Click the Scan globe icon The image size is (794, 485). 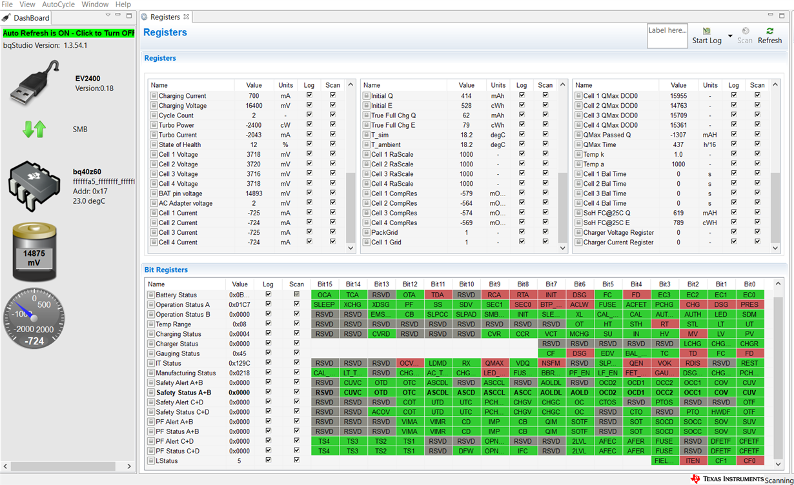click(746, 31)
